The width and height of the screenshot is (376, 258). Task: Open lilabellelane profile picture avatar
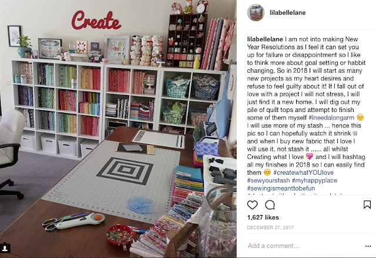pyautogui.click(x=256, y=12)
